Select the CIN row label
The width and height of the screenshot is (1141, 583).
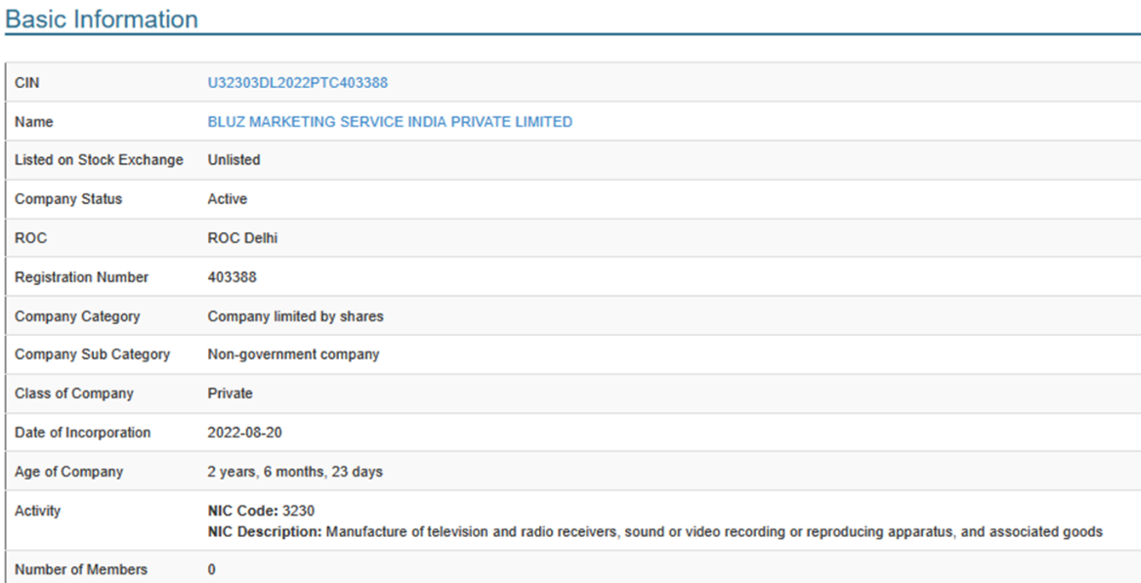pyautogui.click(x=27, y=83)
